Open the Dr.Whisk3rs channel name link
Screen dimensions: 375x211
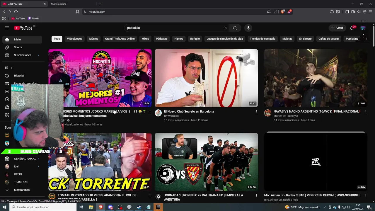(x=171, y=116)
